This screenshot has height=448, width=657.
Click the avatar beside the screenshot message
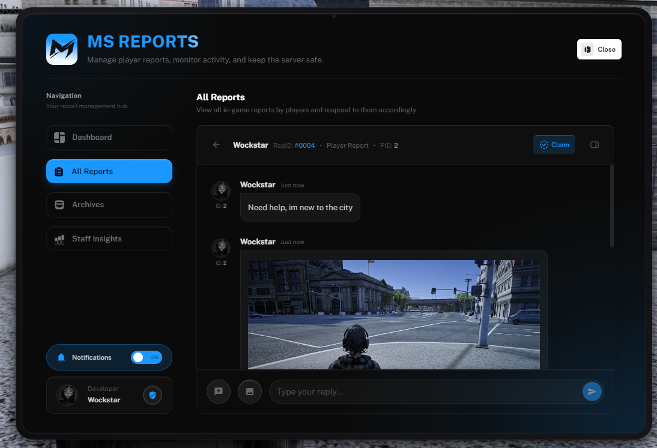221,248
